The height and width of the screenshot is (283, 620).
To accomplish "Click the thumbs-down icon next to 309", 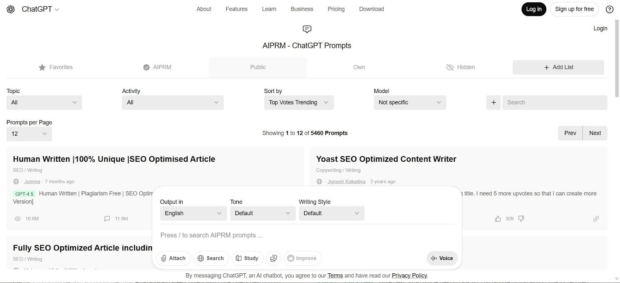I will point(521,219).
